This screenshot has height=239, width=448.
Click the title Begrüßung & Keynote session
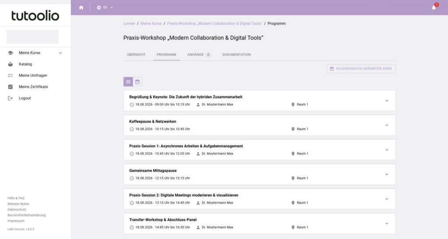[185, 97]
